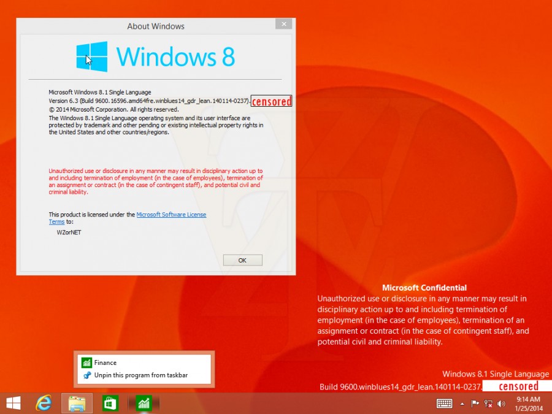Close the About Windows dialog
552x414 pixels.
[x=283, y=25]
